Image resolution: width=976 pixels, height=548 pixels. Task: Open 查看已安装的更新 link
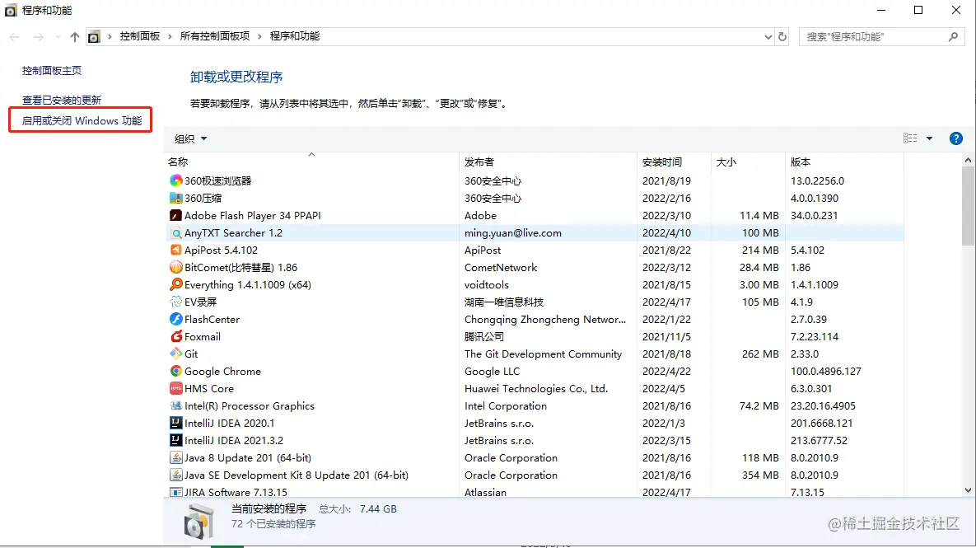pos(62,101)
